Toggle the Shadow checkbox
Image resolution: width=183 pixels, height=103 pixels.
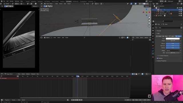[x=158, y=58]
